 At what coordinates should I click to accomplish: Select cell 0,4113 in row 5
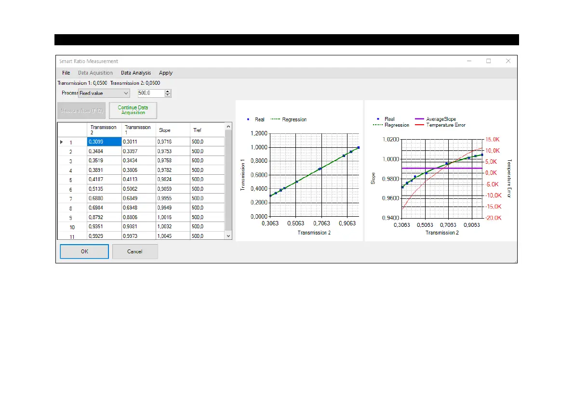[x=138, y=180]
